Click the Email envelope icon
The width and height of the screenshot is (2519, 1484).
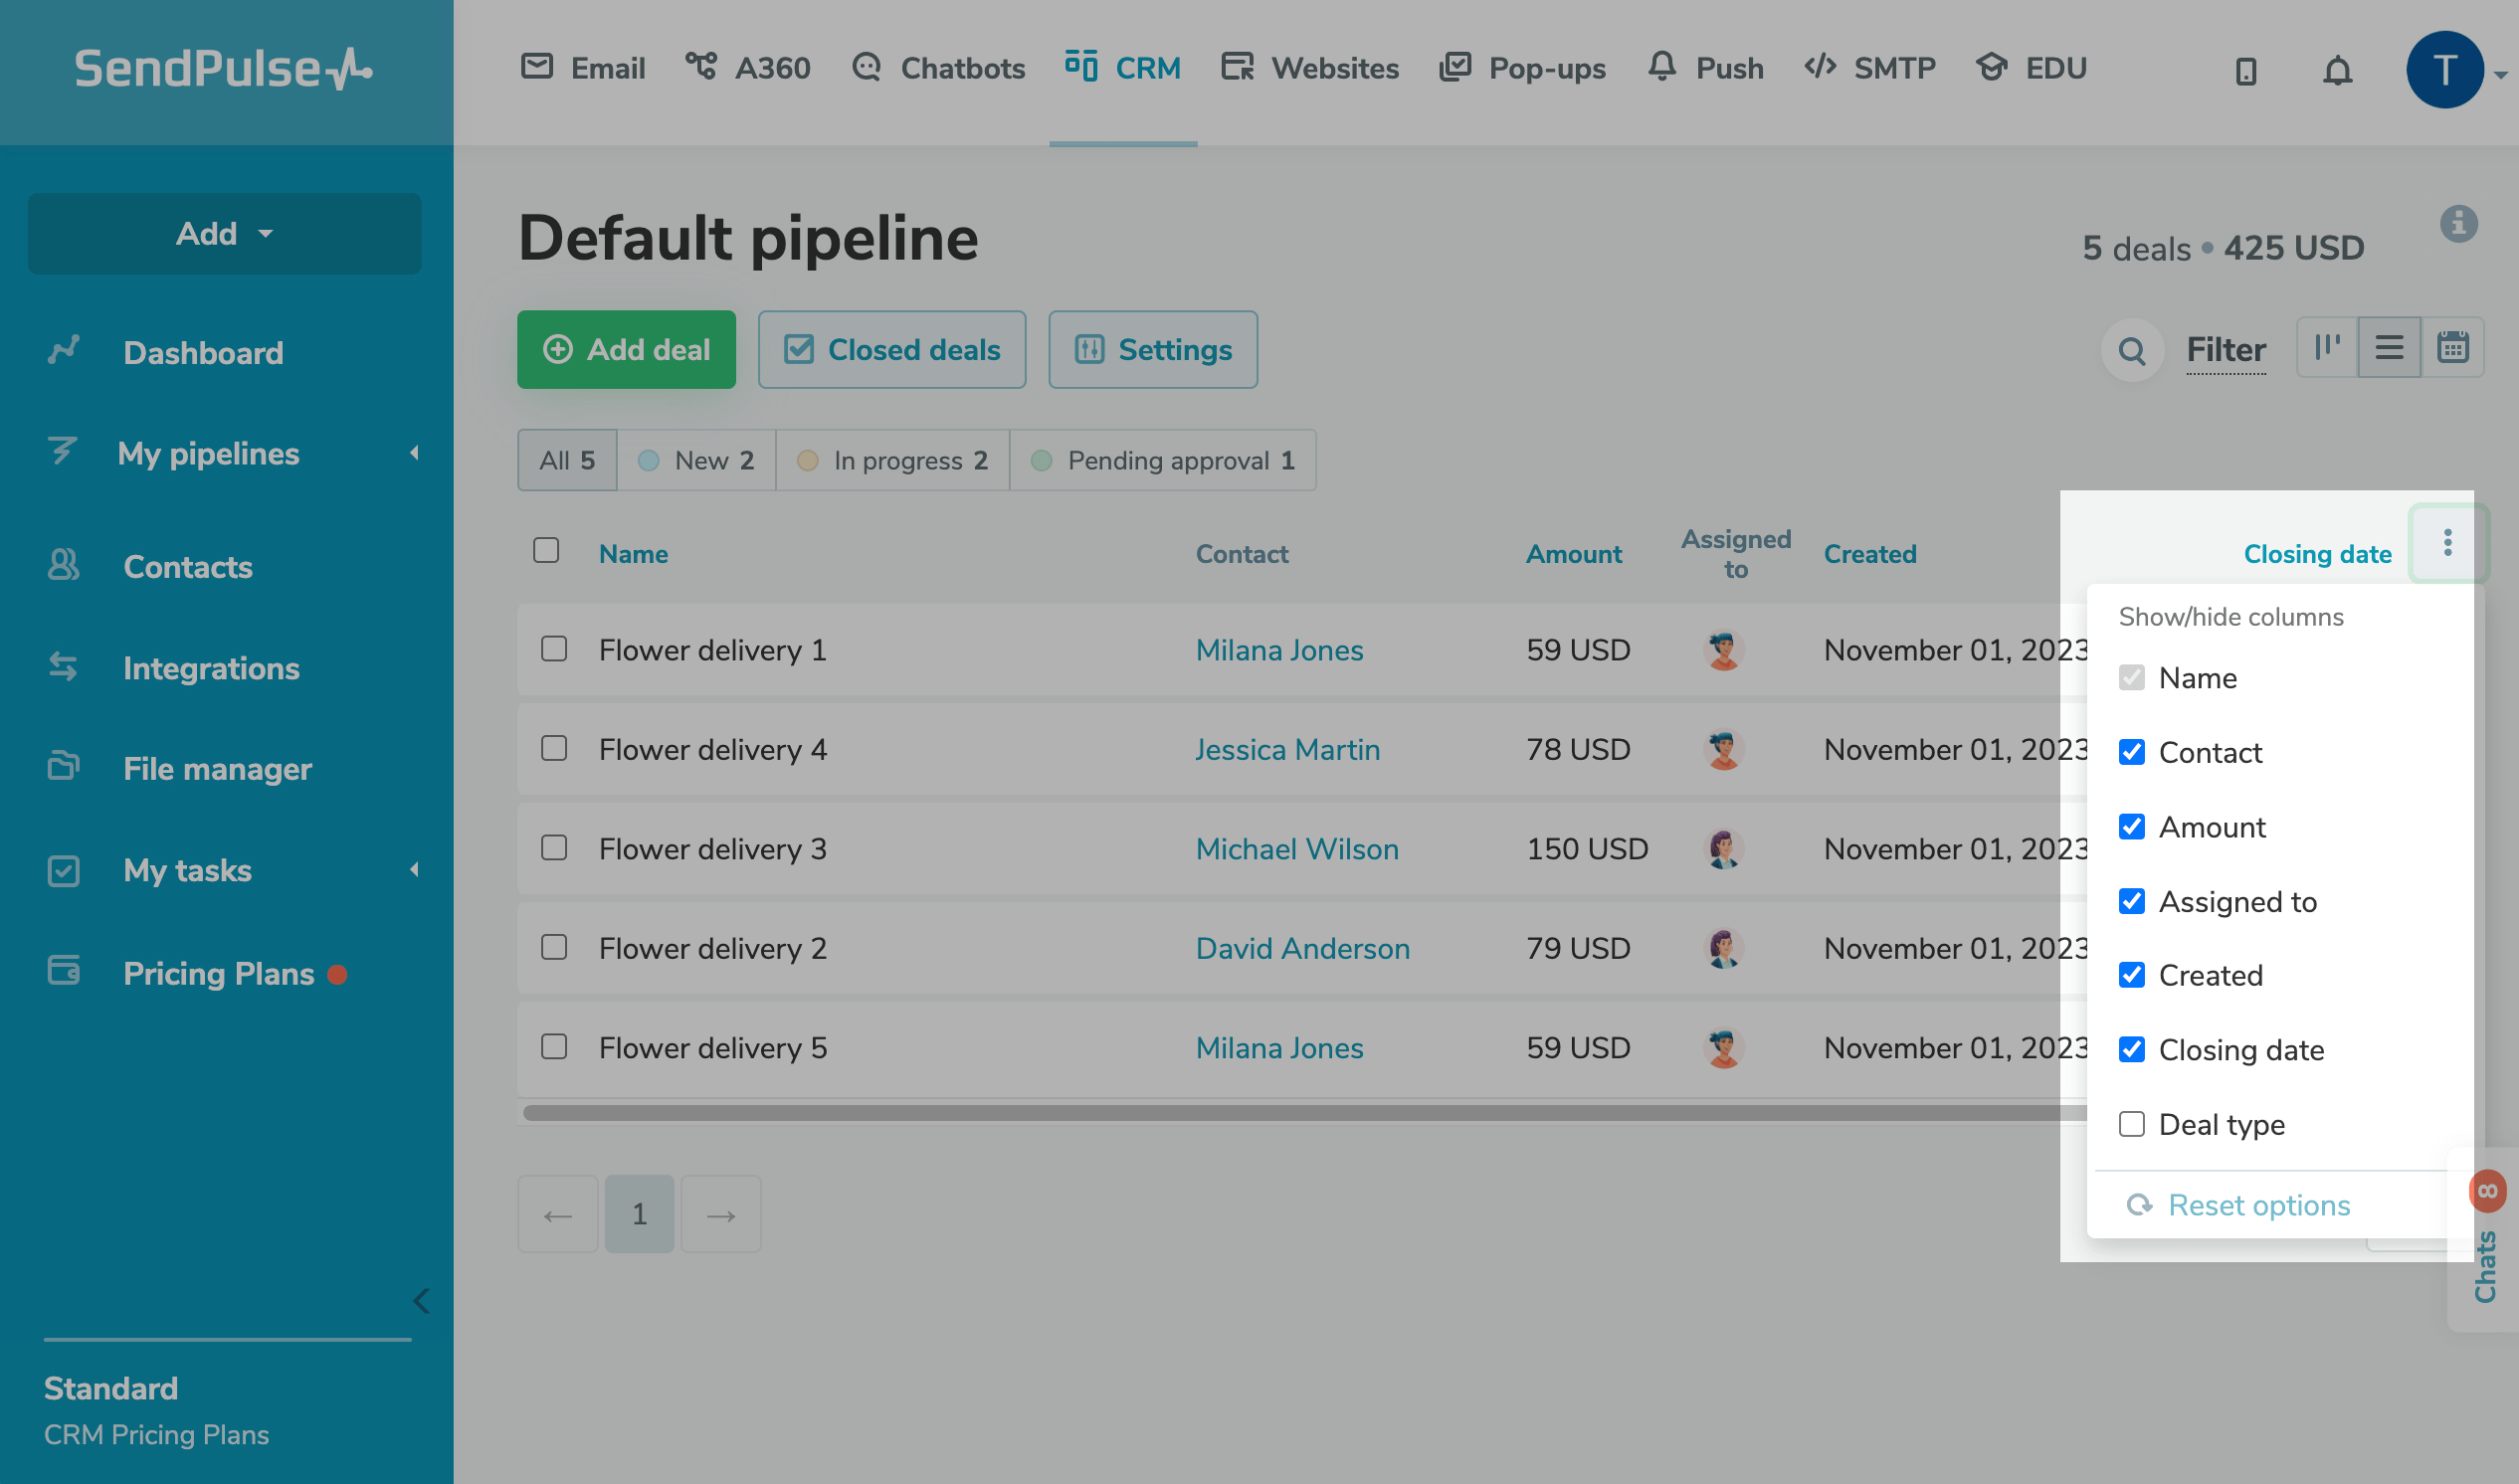point(537,67)
